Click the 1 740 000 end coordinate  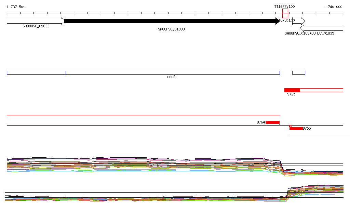pos(333,7)
